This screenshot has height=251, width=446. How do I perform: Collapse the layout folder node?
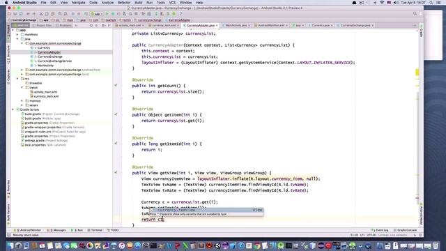(22, 87)
